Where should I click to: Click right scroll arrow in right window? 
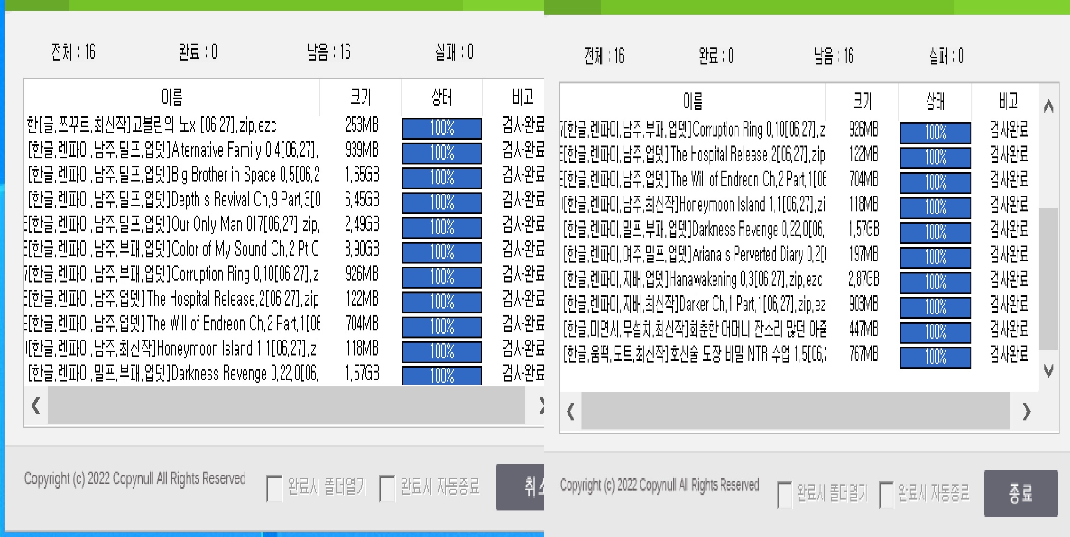pos(1026,411)
